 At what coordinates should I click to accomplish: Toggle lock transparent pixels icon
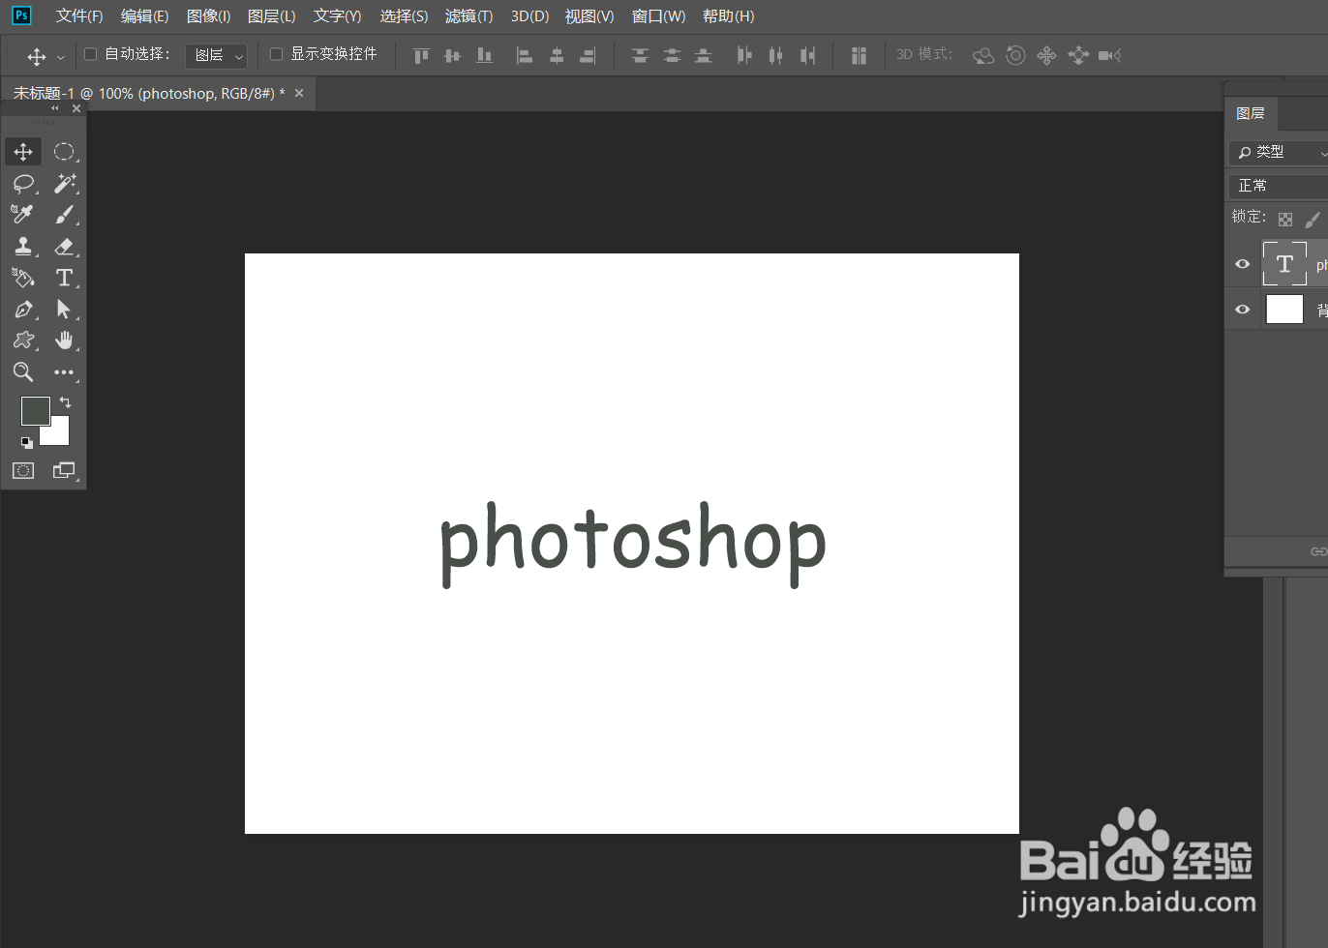point(1285,220)
